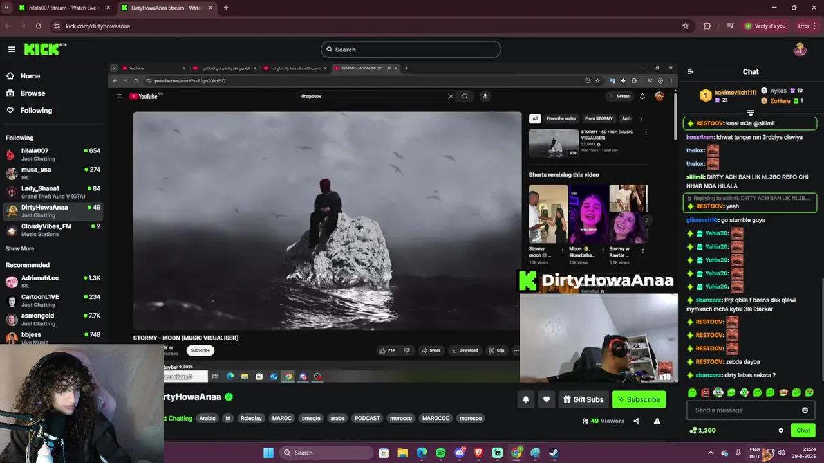
Task: Open the emoji picker in the message box
Action: pos(805,410)
